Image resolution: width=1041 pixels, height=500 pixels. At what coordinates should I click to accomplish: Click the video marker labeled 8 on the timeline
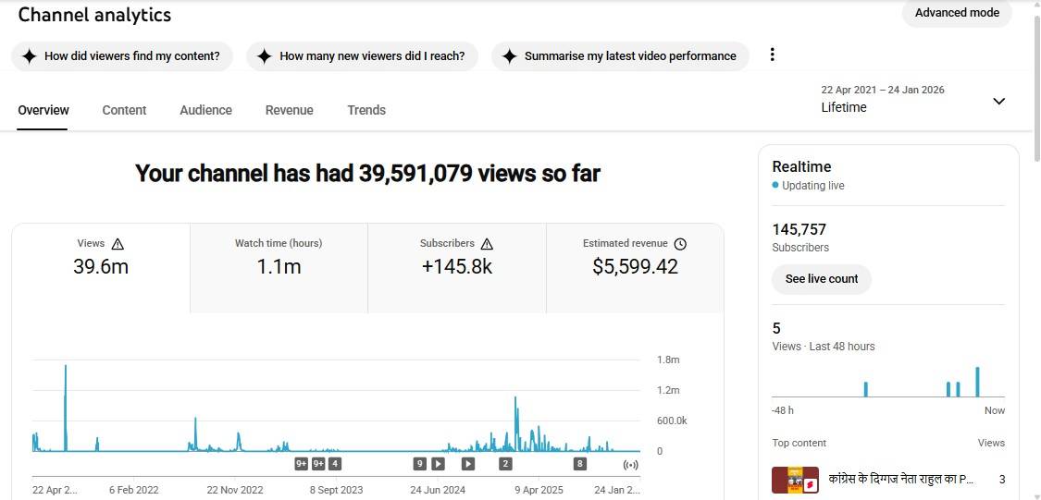(580, 464)
